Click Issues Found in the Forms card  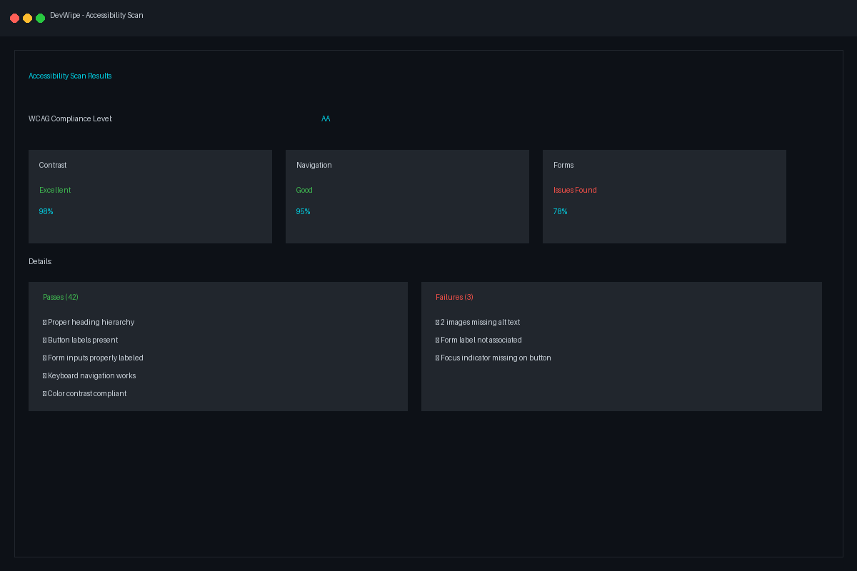point(575,190)
